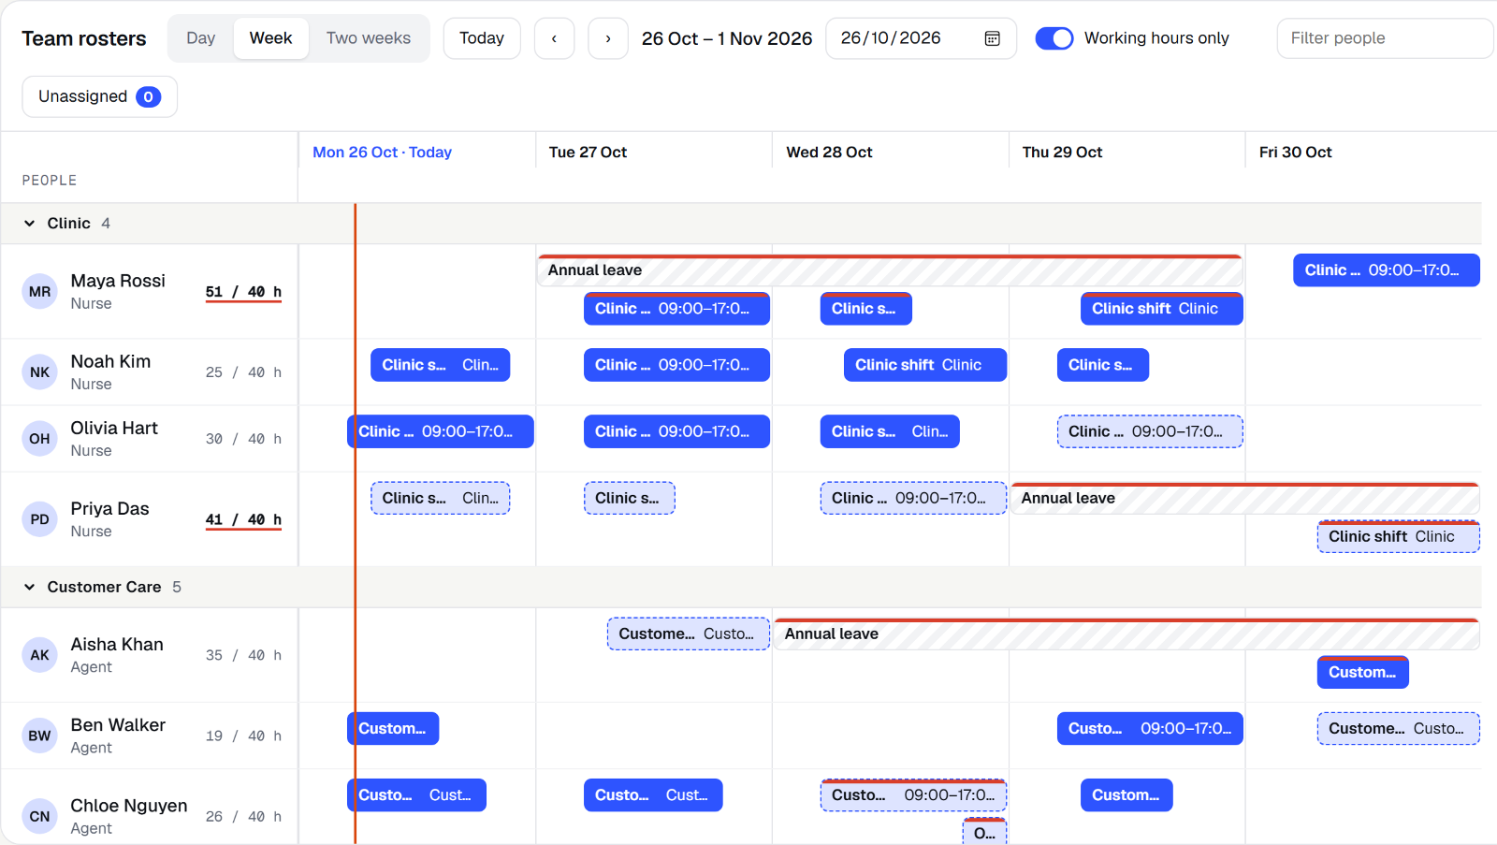1497x845 pixels.
Task: Open the calendar picker icon in date field
Action: tap(993, 38)
